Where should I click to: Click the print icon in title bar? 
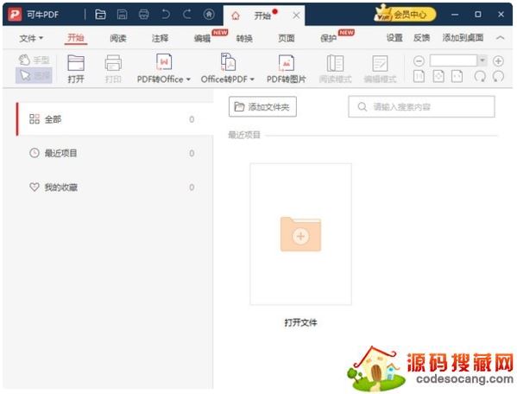click(144, 15)
